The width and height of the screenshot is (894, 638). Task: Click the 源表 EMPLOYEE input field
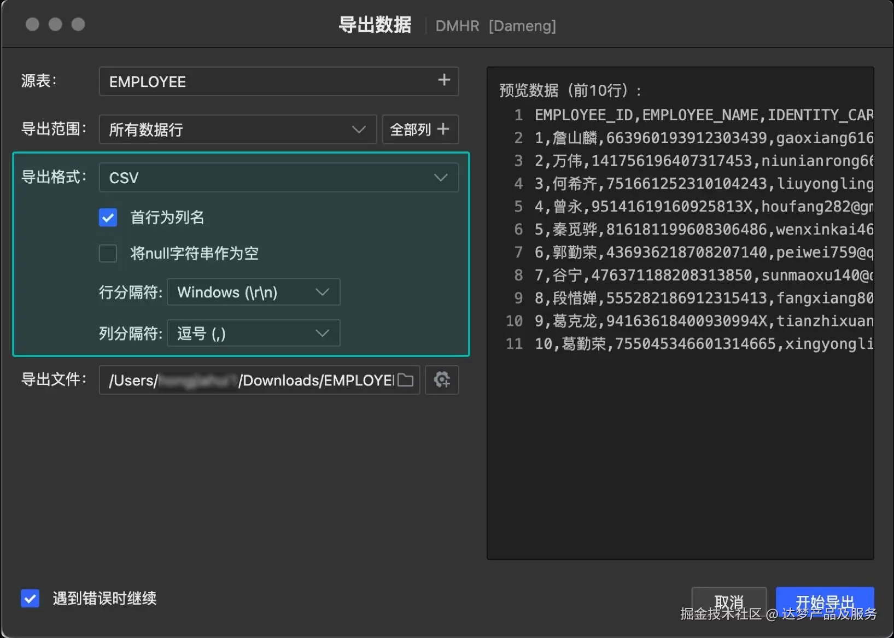(x=279, y=81)
